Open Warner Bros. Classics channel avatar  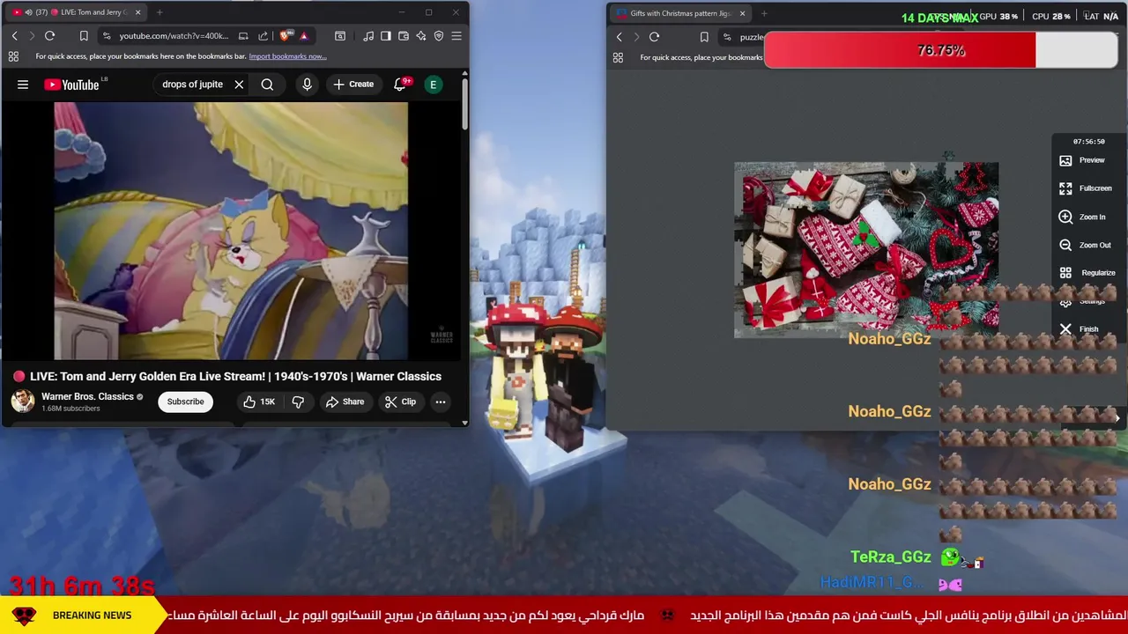coord(23,401)
